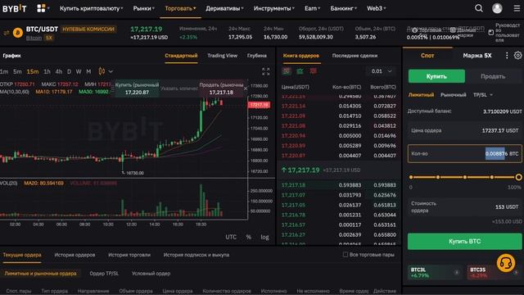Open the BTC3L leveraged token card
Viewport: 524px width, 295px height.
(x=435, y=272)
